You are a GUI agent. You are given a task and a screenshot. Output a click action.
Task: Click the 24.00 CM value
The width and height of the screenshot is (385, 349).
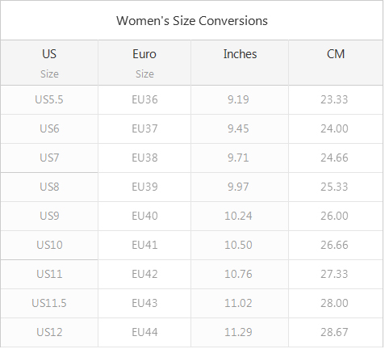tap(334, 128)
